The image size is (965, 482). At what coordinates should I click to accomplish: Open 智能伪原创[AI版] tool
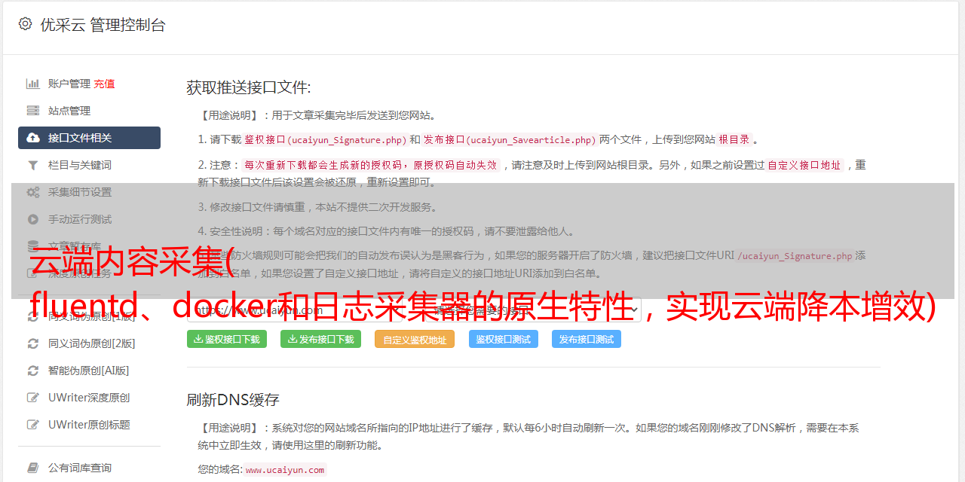tap(88, 371)
